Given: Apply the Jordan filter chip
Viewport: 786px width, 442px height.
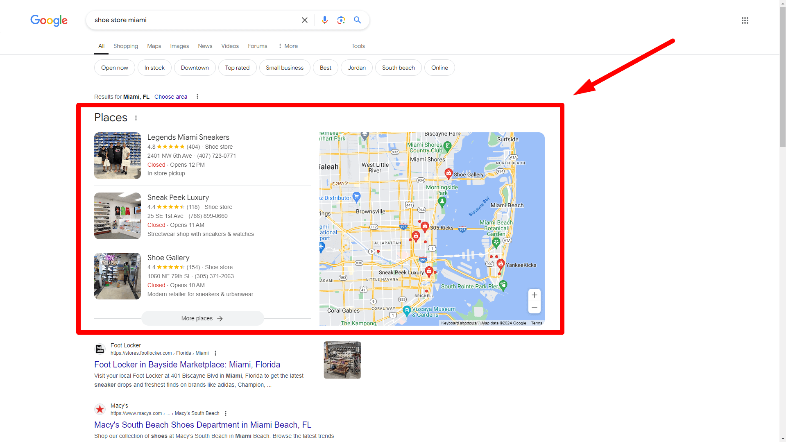Looking at the screenshot, I should tap(357, 68).
